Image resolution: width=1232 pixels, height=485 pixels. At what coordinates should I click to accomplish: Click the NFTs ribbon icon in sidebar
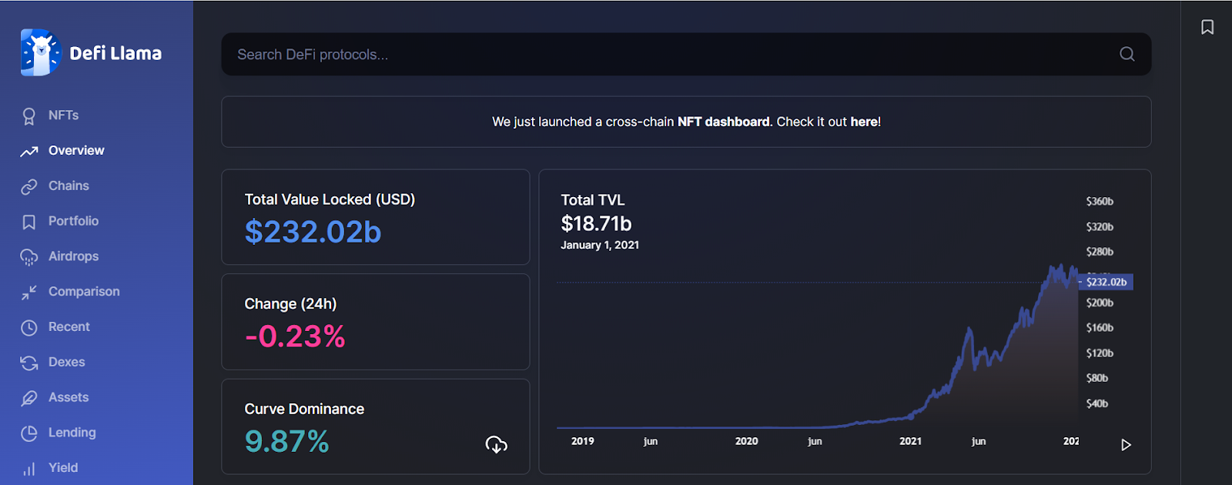[29, 115]
